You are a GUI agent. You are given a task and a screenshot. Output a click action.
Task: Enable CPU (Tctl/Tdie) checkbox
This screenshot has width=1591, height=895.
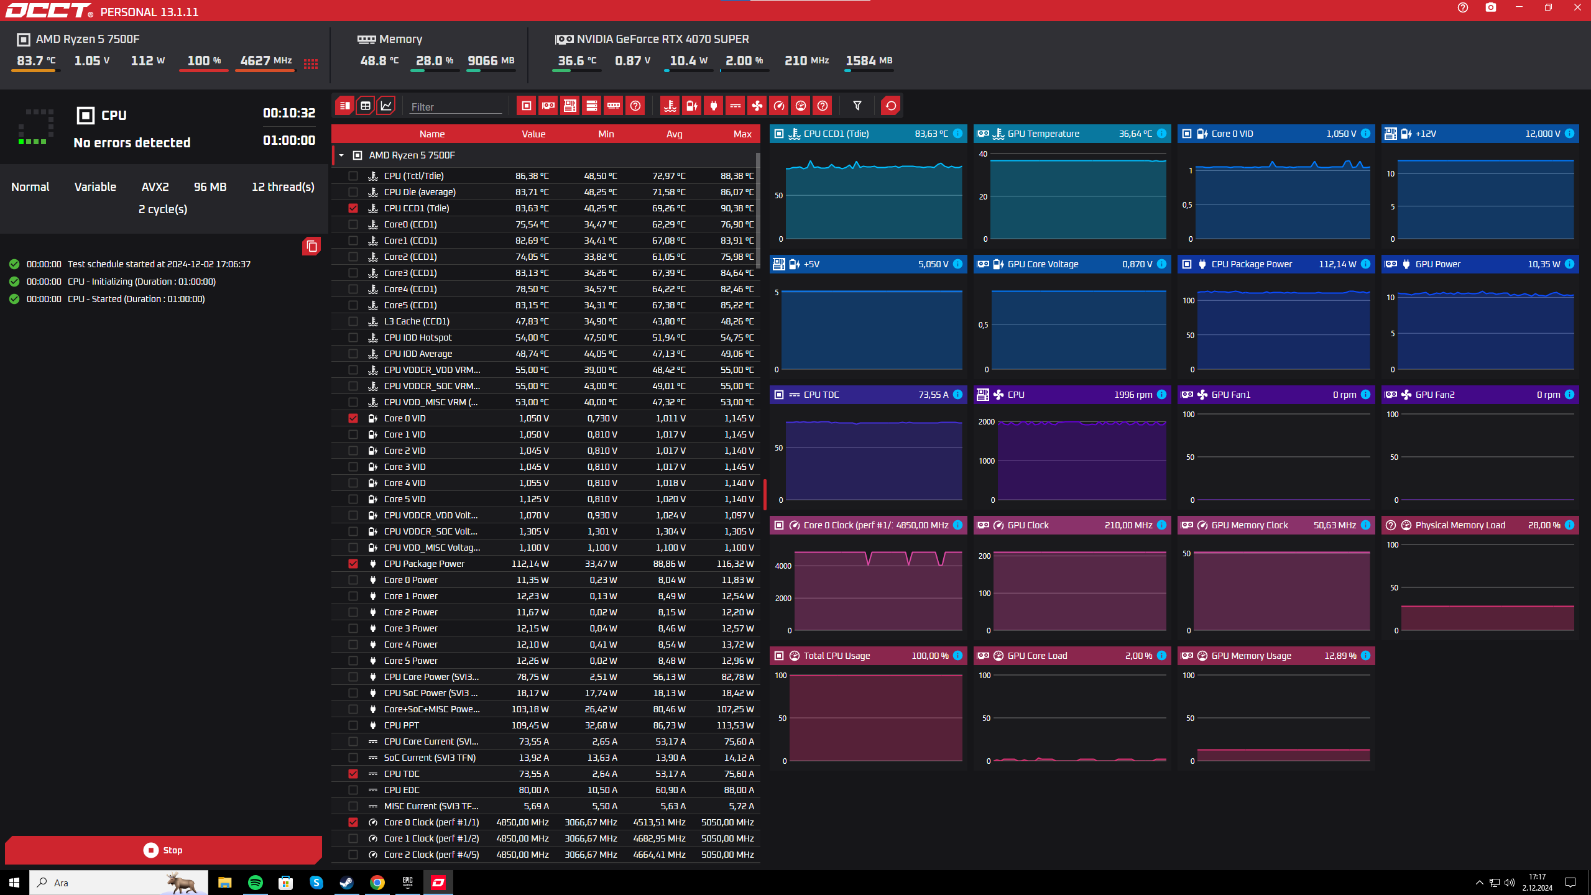point(353,176)
